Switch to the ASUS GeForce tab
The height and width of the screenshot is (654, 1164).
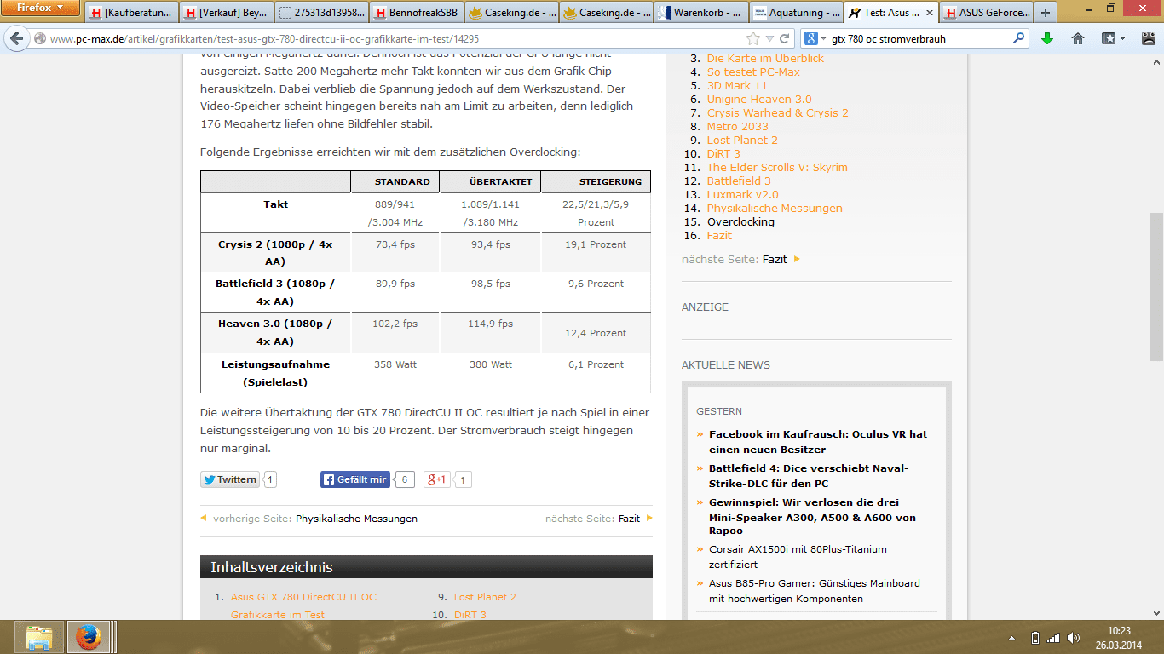click(x=987, y=13)
